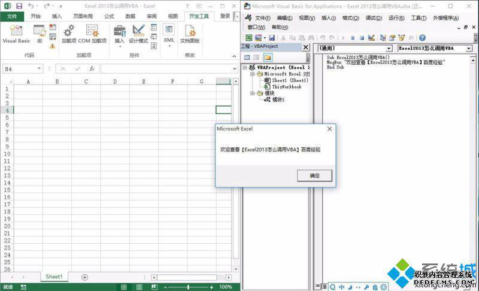Open the 插入 controls dropdown
Screen dimensions: 479x291
click(119, 36)
